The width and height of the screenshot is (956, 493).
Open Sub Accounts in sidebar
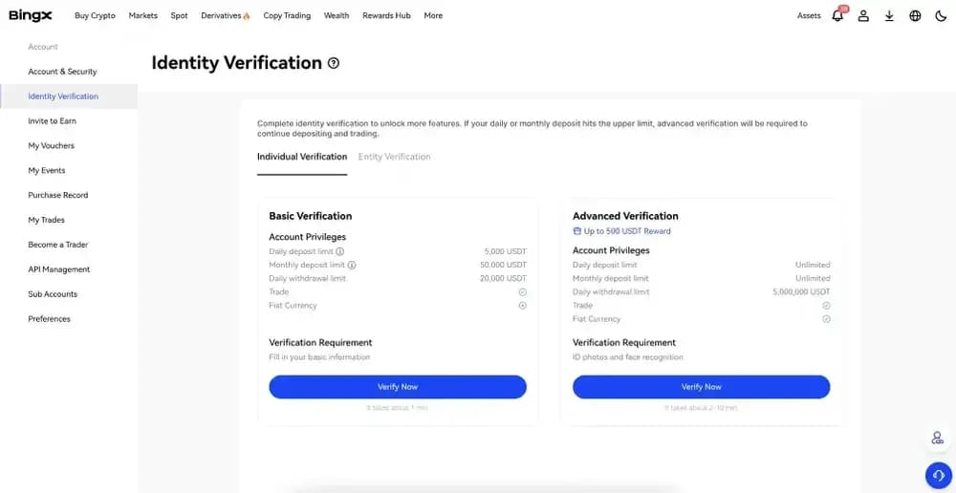coord(53,293)
